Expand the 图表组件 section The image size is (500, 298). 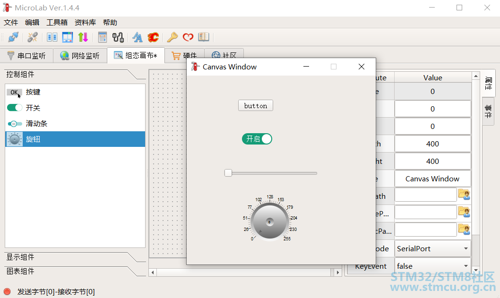point(75,271)
